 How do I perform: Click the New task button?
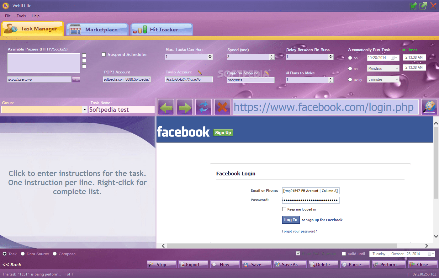225,265
